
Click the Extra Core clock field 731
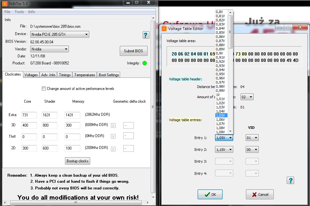coord(29,115)
